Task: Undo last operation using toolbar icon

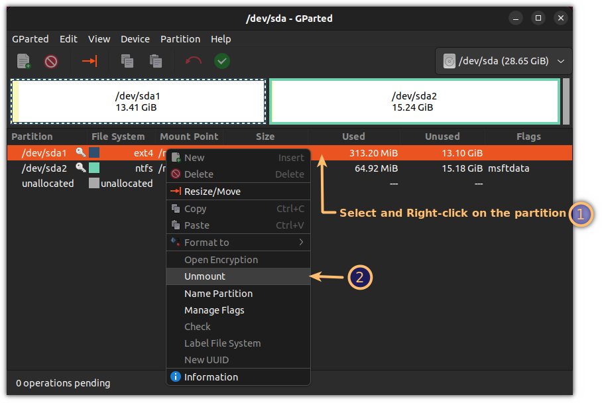Action: point(192,60)
